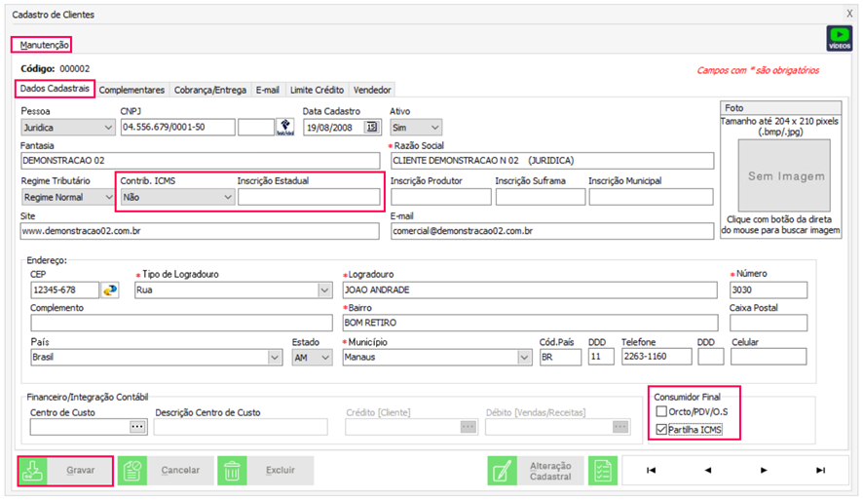Click the CEP address search icon
This screenshot has width=863, height=500.
[110, 290]
